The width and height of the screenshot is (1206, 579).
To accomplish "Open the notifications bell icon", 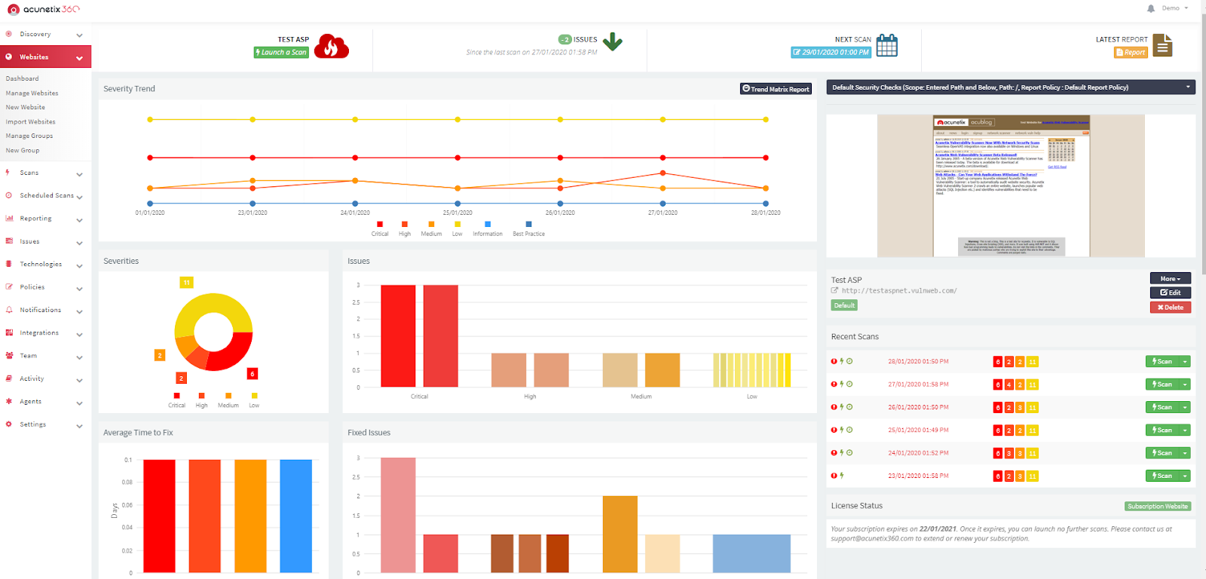I will click(1151, 8).
